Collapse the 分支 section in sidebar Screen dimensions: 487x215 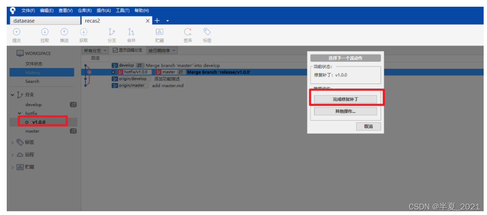click(x=13, y=95)
